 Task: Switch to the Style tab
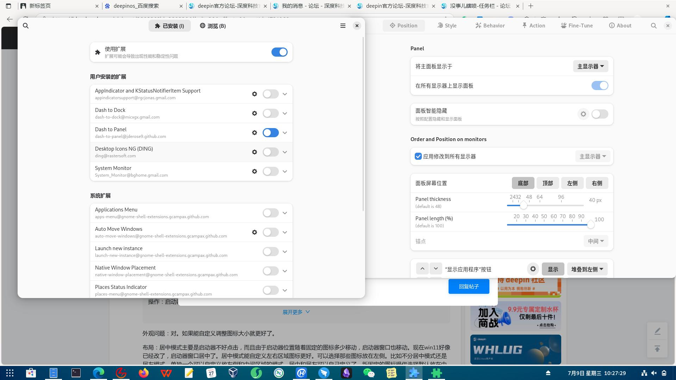[x=447, y=26]
